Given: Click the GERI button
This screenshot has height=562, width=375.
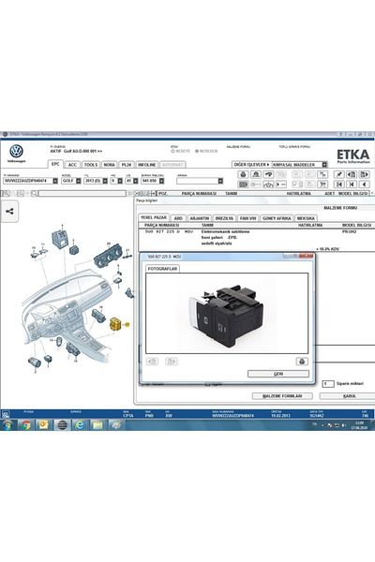Looking at the screenshot, I should pyautogui.click(x=278, y=374).
